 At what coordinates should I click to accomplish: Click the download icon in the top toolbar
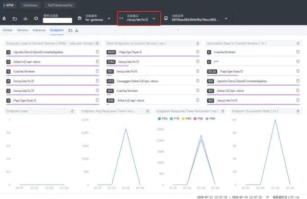point(25,19)
